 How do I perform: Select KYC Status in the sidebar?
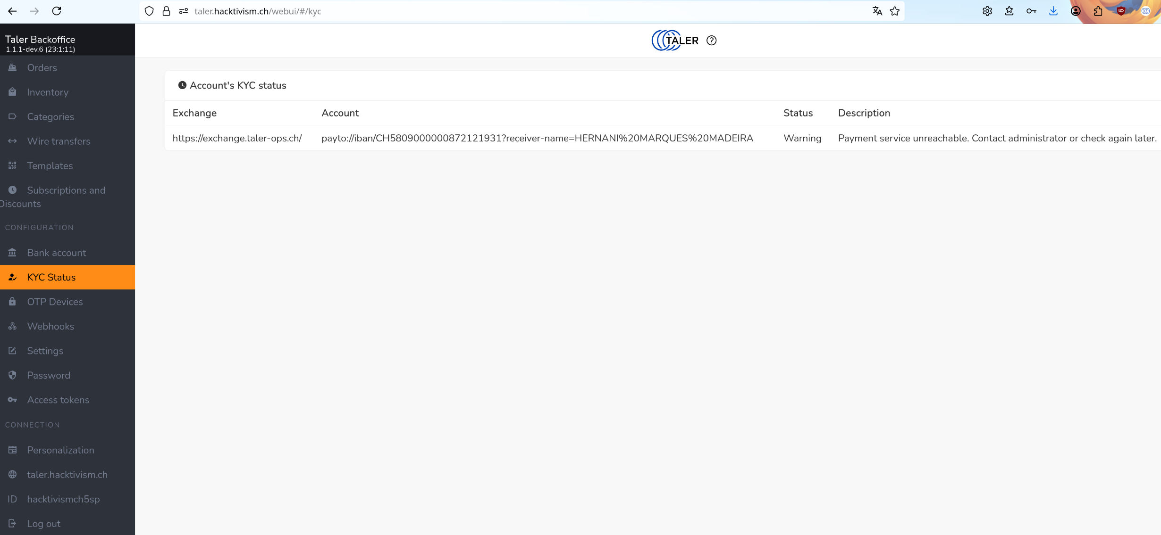pyautogui.click(x=67, y=277)
